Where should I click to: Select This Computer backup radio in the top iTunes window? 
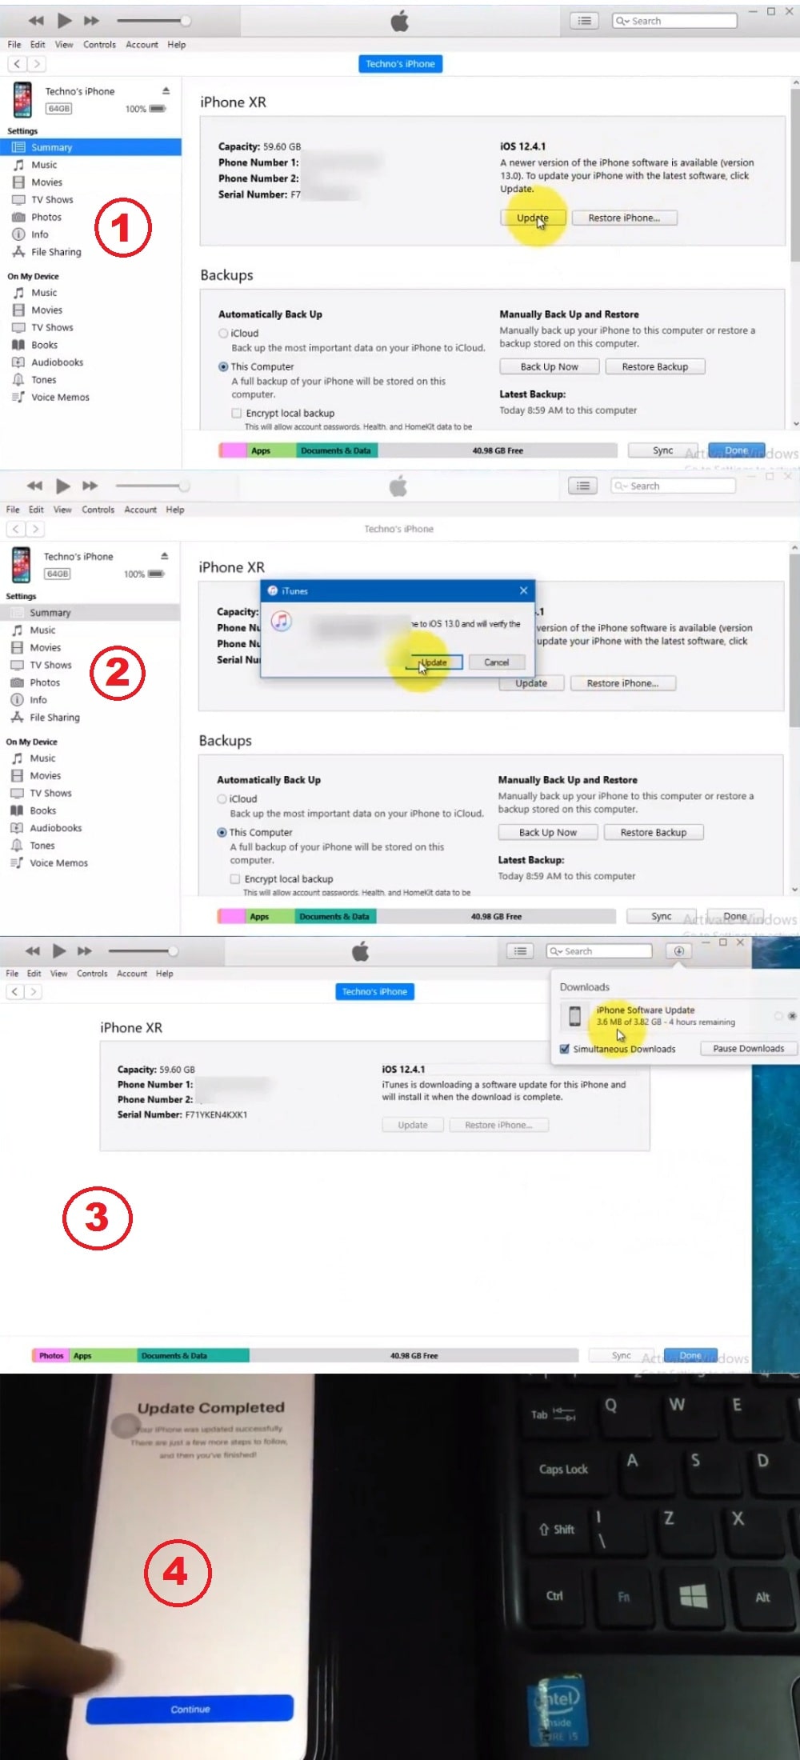point(223,367)
